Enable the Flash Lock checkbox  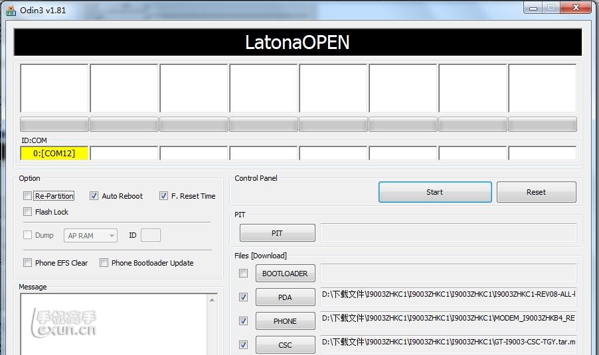[x=27, y=211]
